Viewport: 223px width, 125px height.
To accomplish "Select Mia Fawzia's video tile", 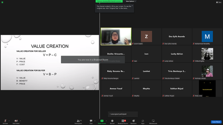I will click(116, 36).
